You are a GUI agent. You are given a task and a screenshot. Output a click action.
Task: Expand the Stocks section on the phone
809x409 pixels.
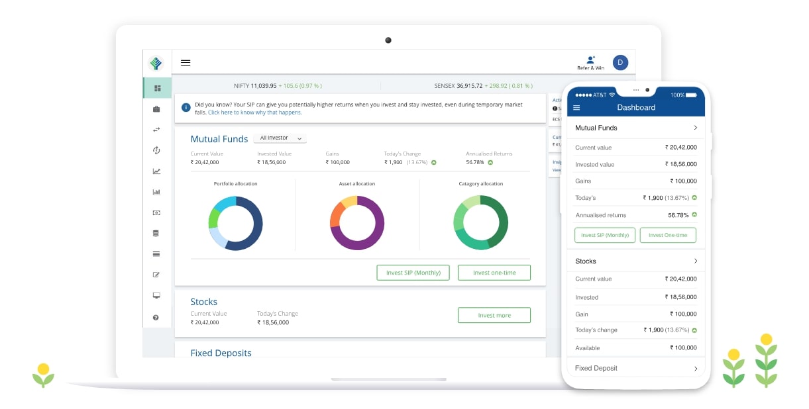695,261
